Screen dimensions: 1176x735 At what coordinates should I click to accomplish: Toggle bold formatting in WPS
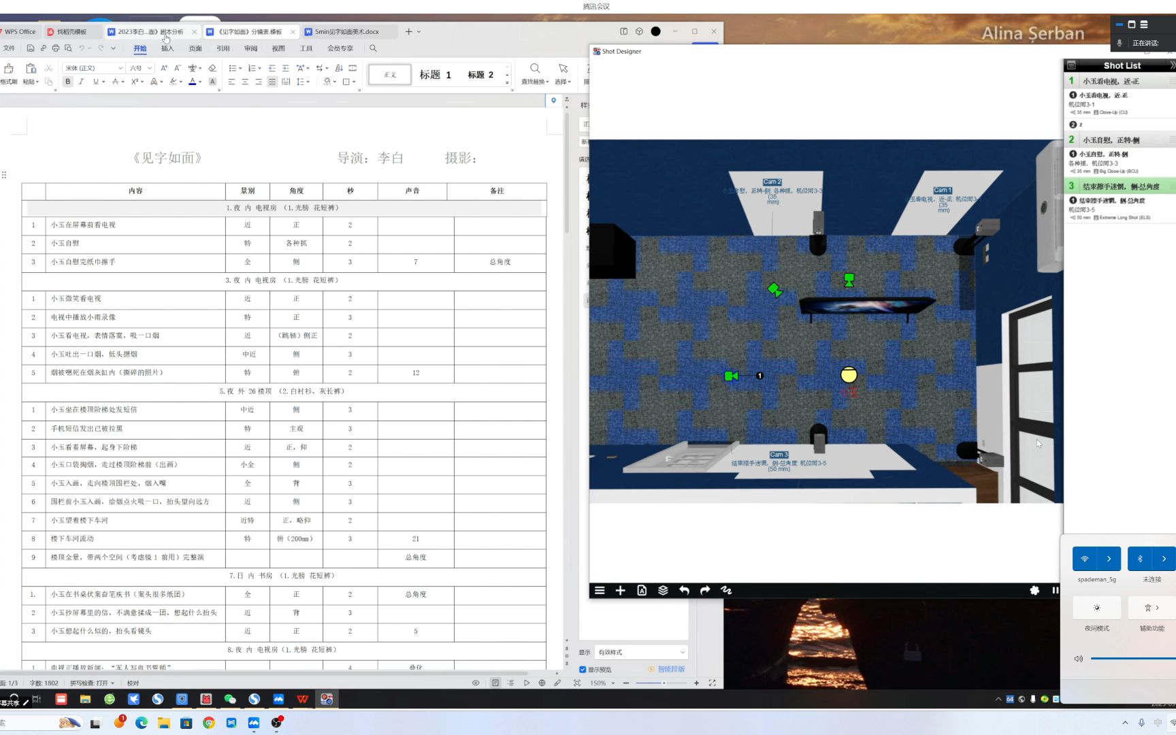click(x=67, y=82)
